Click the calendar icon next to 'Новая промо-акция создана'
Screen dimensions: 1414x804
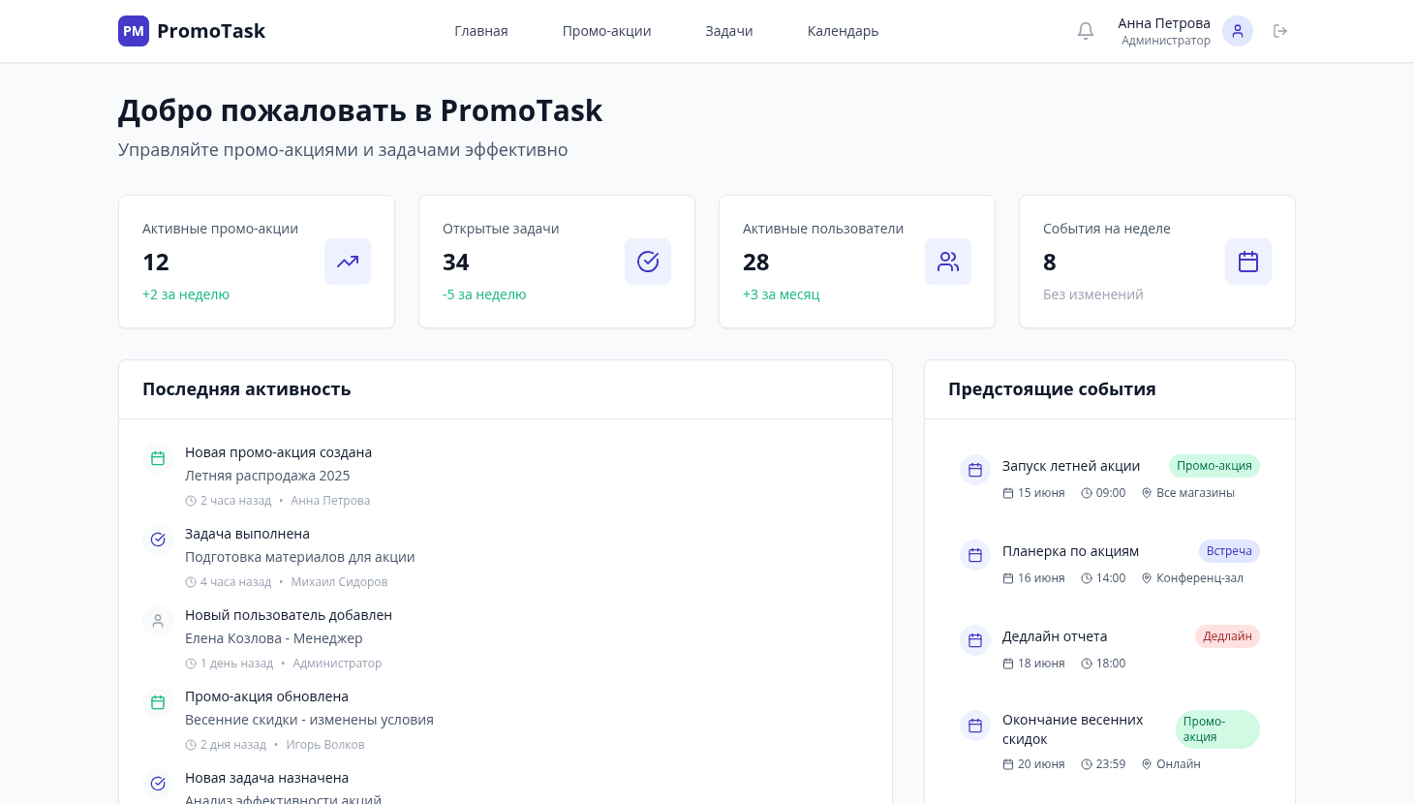[x=158, y=458]
